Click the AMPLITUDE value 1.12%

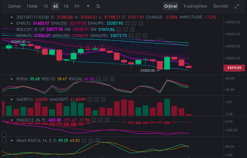pos(210,17)
